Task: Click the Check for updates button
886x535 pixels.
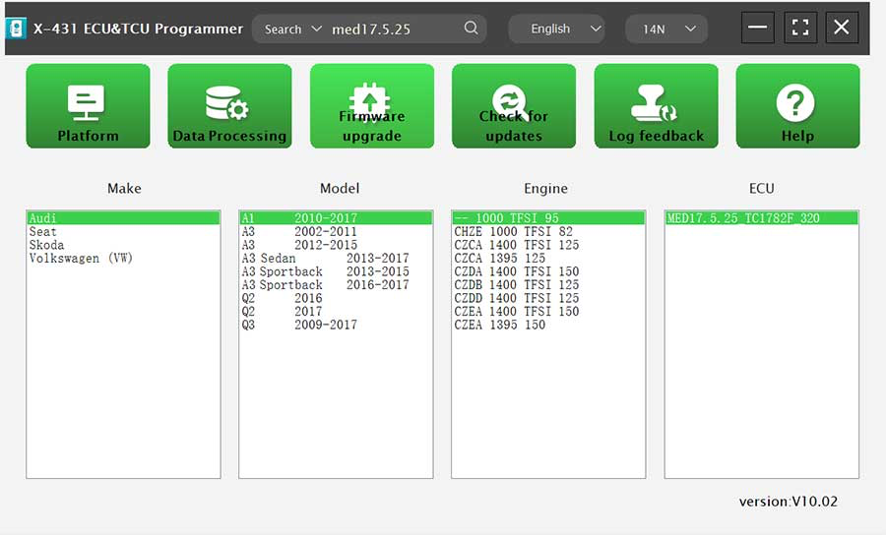Action: coord(514,106)
